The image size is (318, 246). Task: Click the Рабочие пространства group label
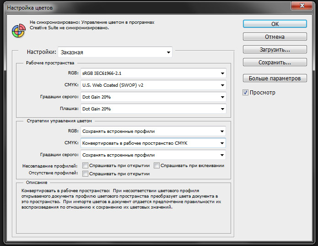[50, 63]
